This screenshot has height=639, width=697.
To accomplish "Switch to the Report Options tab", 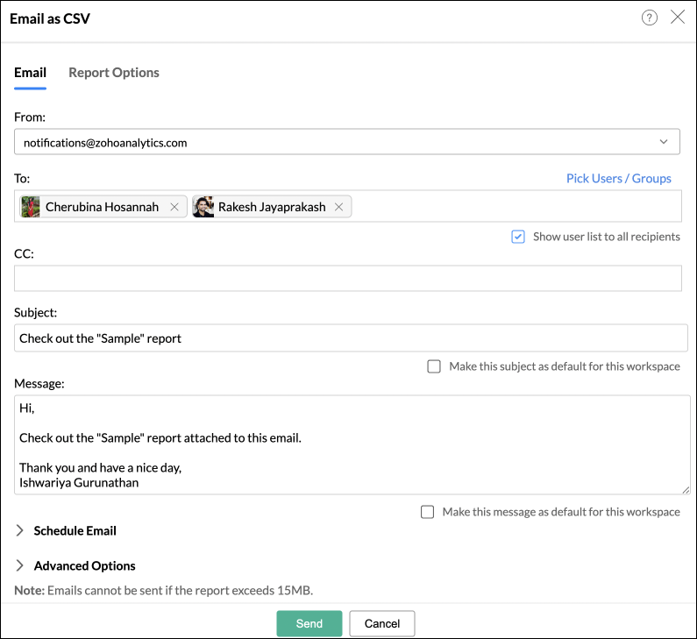I will 114,73.
